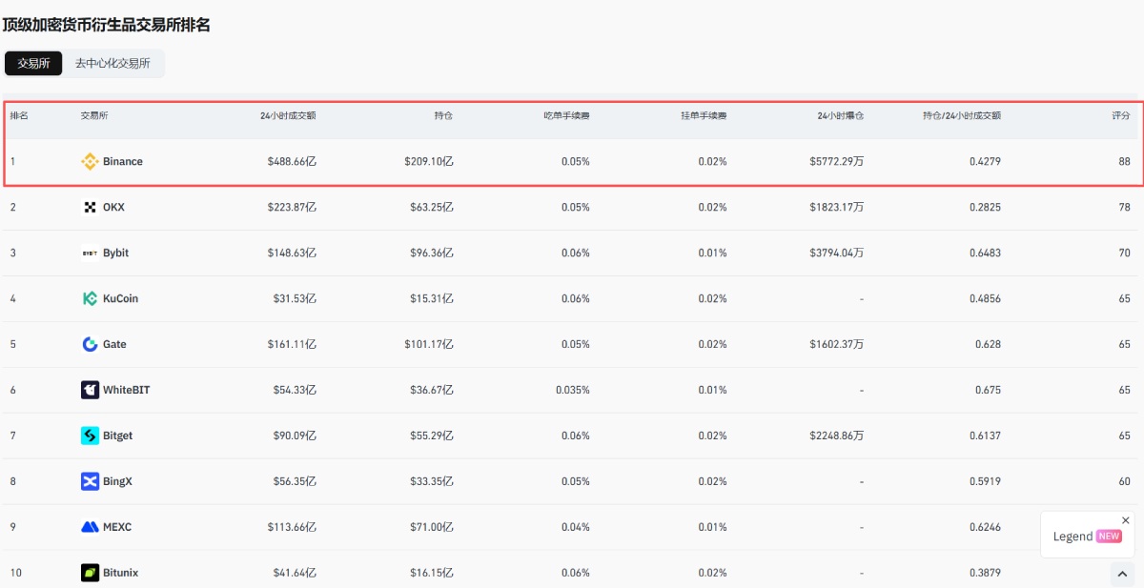Click WhiteBIT taker fee 0.035%
Image resolution: width=1144 pixels, height=588 pixels.
[573, 391]
